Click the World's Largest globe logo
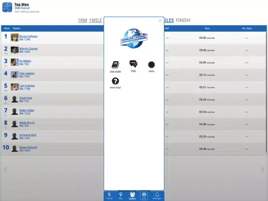The image size is (268, 201). coord(134,38)
